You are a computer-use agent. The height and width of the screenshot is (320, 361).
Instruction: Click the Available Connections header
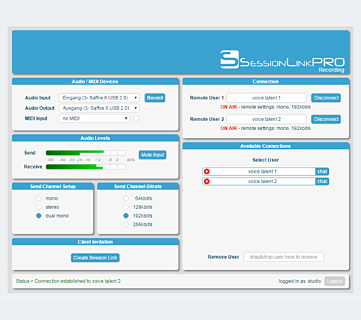[266, 146]
